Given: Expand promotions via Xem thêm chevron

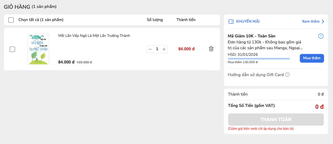Looking at the screenshot, I should 323,22.
